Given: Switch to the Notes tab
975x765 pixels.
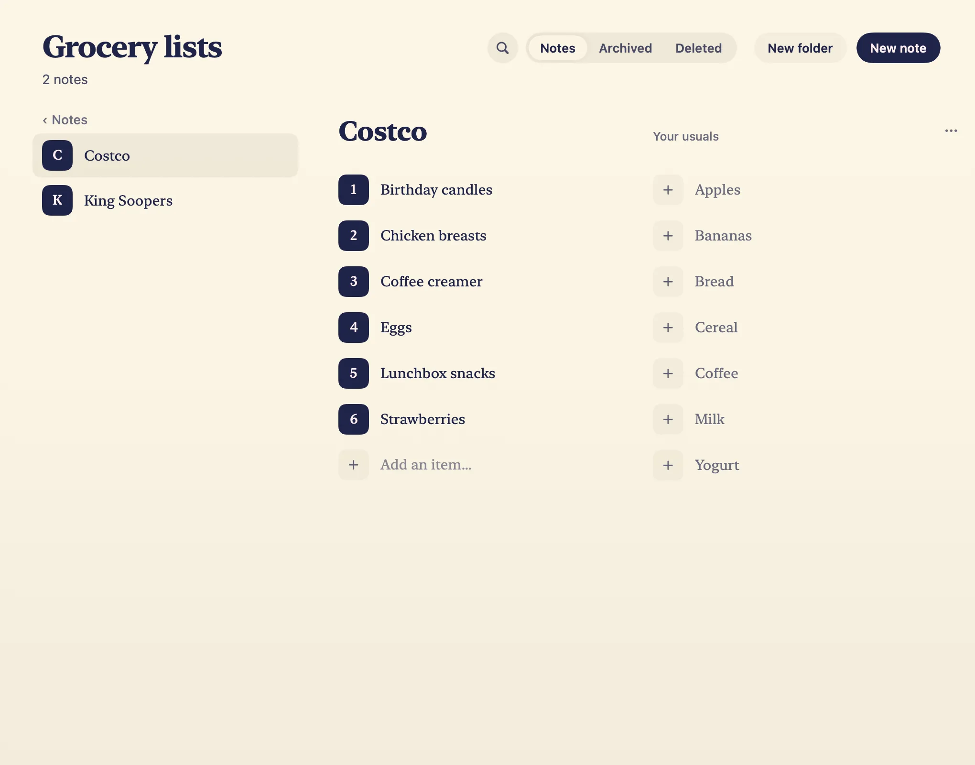Looking at the screenshot, I should [557, 48].
